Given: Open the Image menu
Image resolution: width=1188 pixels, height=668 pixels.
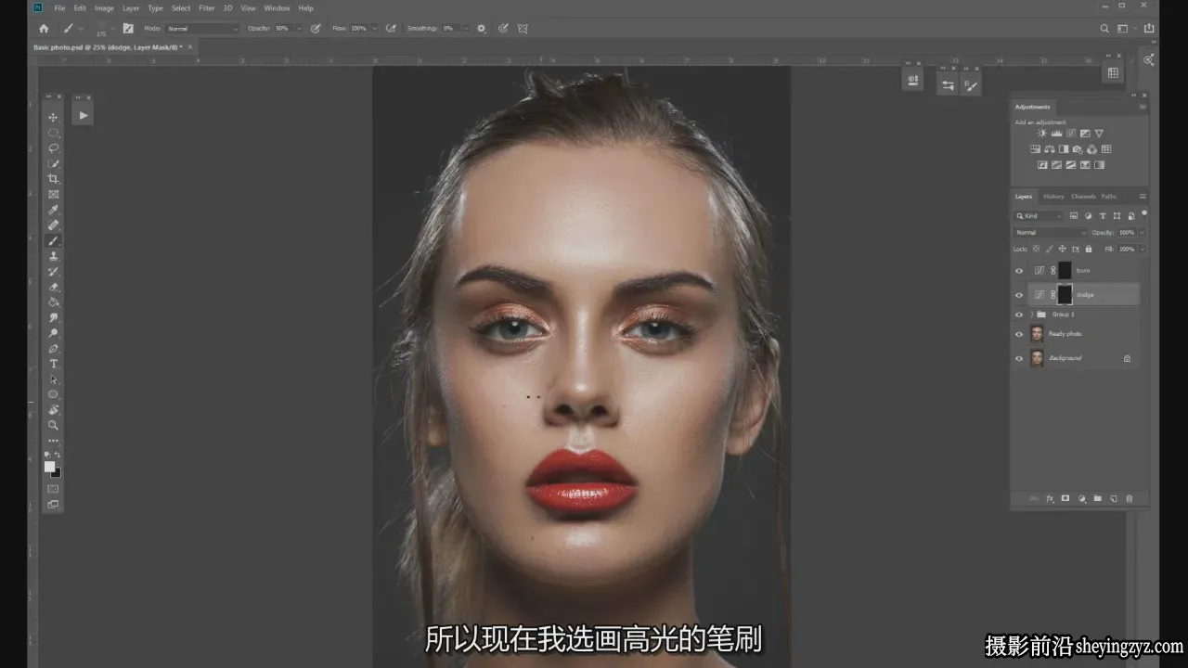Looking at the screenshot, I should click(104, 8).
